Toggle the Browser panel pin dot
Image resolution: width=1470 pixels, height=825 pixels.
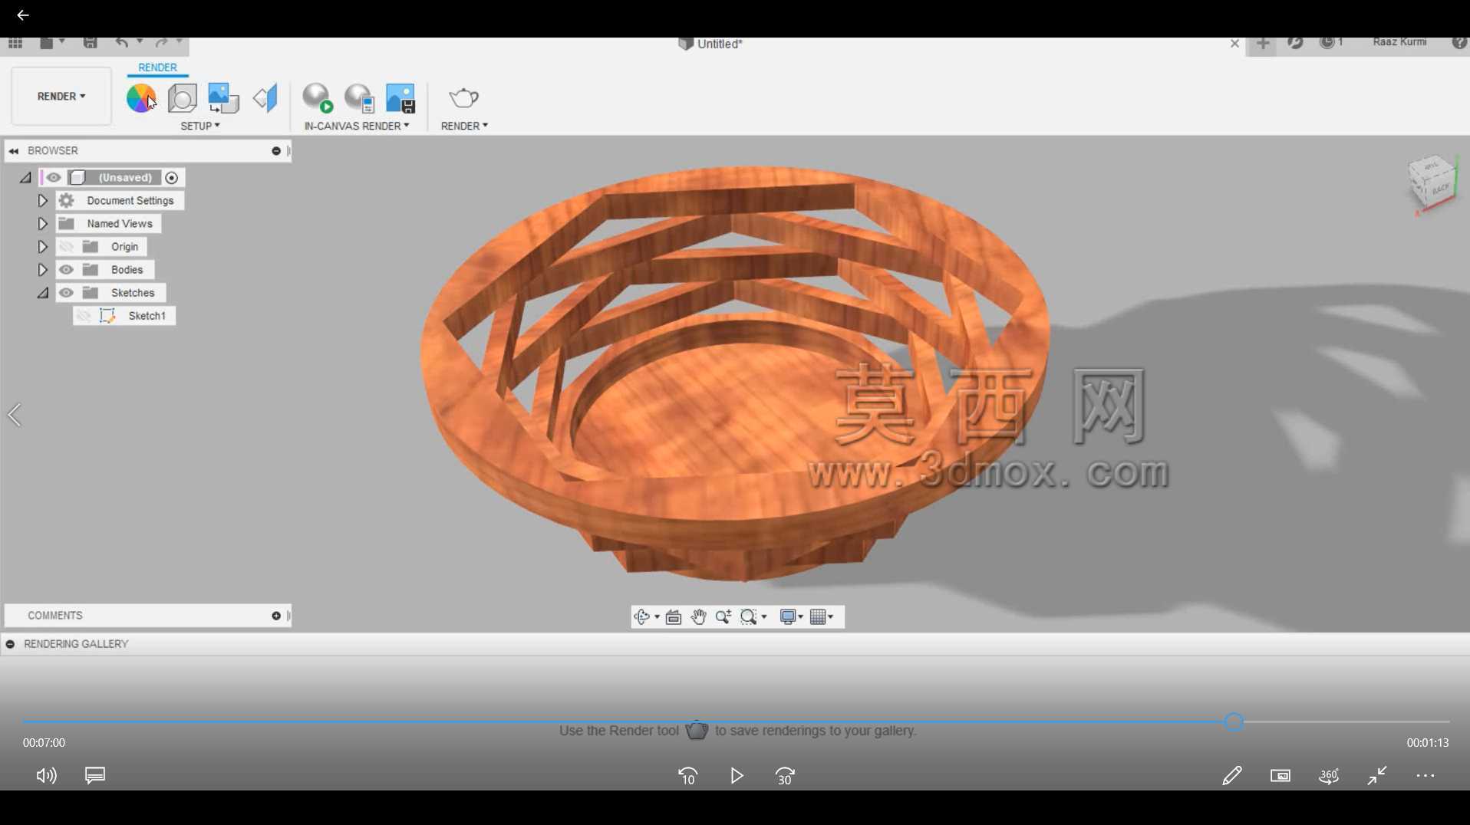pyautogui.click(x=276, y=151)
